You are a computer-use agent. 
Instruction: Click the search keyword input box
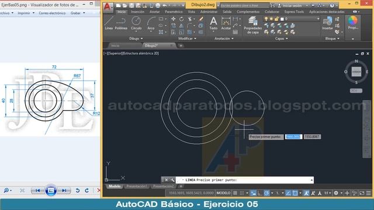(x=244, y=5)
